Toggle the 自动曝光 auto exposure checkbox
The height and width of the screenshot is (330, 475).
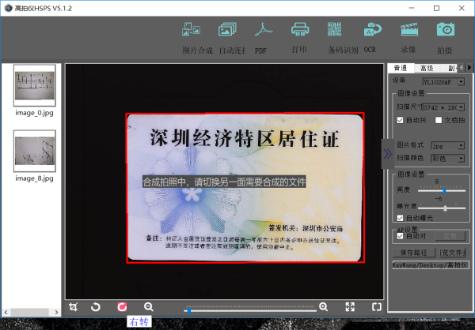400,218
